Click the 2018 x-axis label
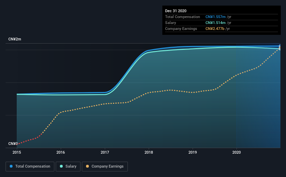Viewport: 286px width, 177px height. coord(149,152)
